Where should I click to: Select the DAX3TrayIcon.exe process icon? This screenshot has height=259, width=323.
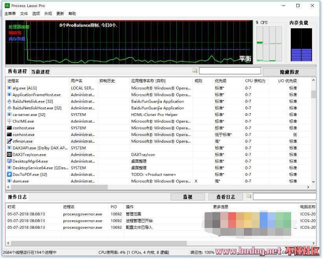(x=9, y=154)
